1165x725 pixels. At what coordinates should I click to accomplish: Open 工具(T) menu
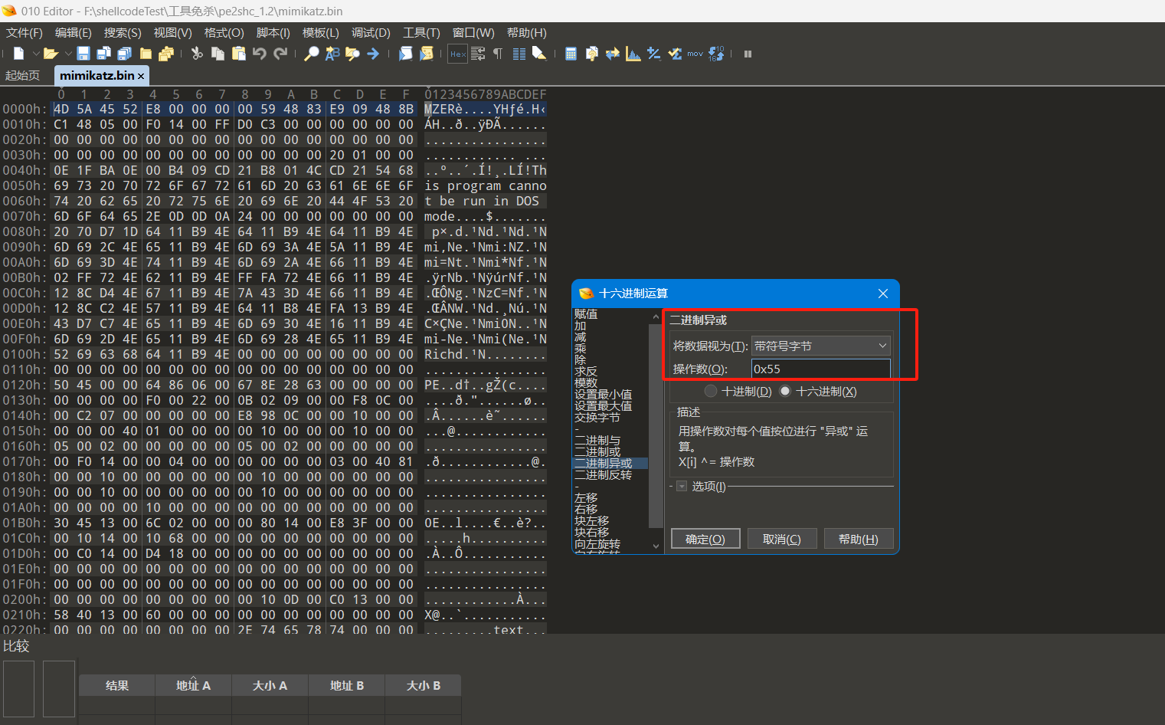[421, 33]
